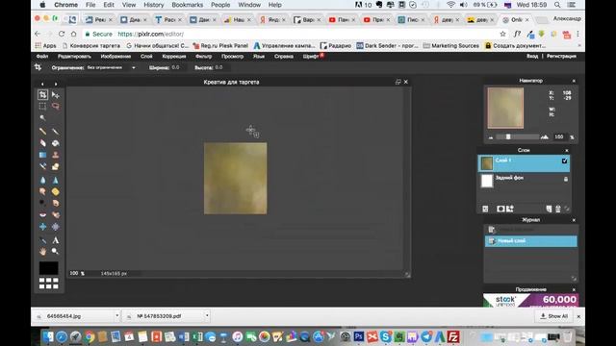Select the Lasso tool
The image size is (616, 346).
coord(56,107)
